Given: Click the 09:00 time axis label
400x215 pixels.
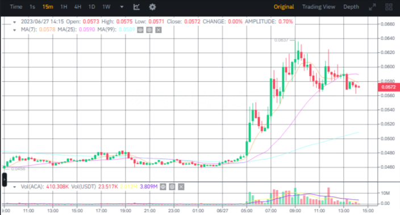Looking at the screenshot, I should 295,210.
